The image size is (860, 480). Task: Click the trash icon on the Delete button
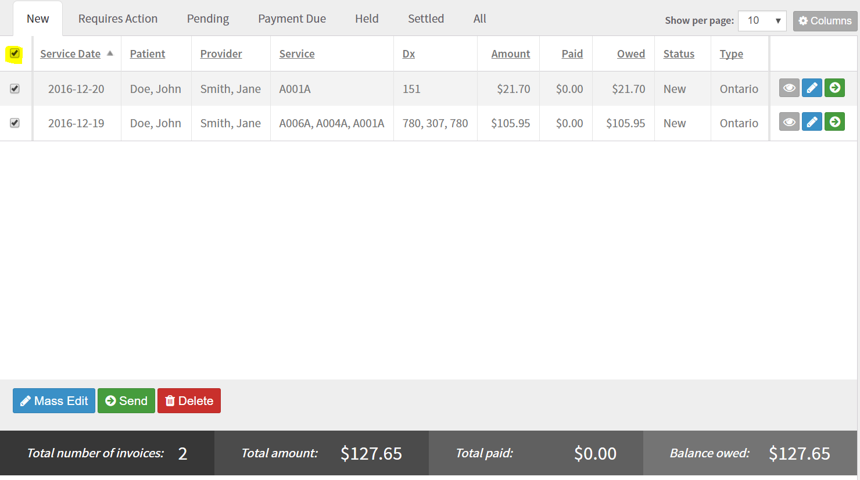171,400
